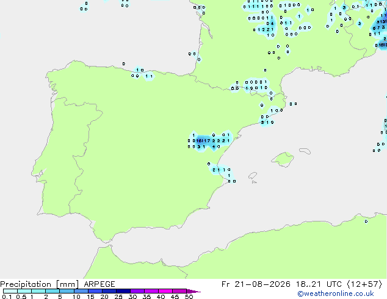This screenshot has height=299, width=387.
Task: Click the '20' legend scale label
Action: 104,297
